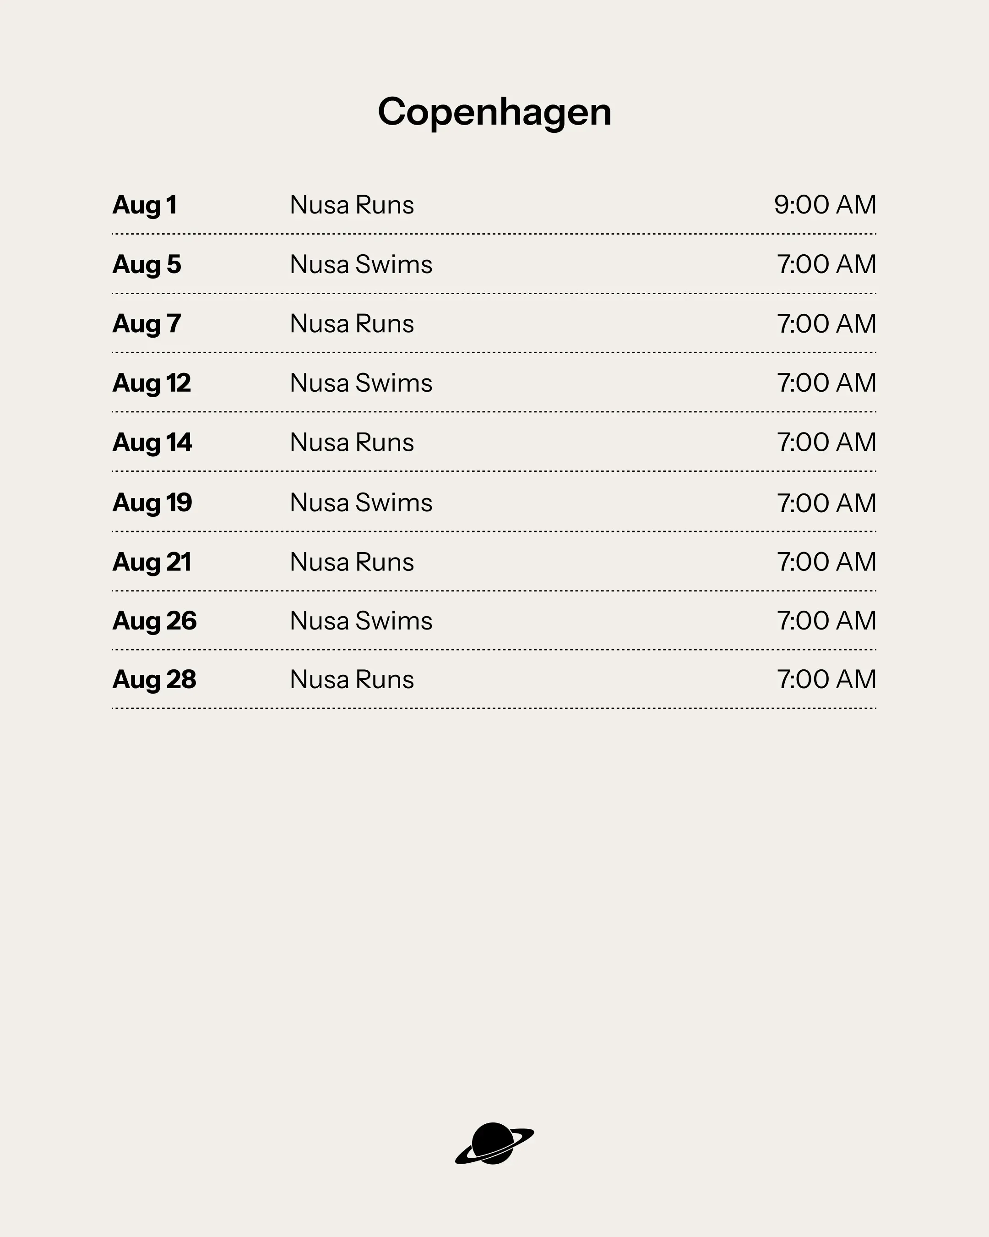Select the Aug 19 date label
The image size is (989, 1237).
click(152, 503)
